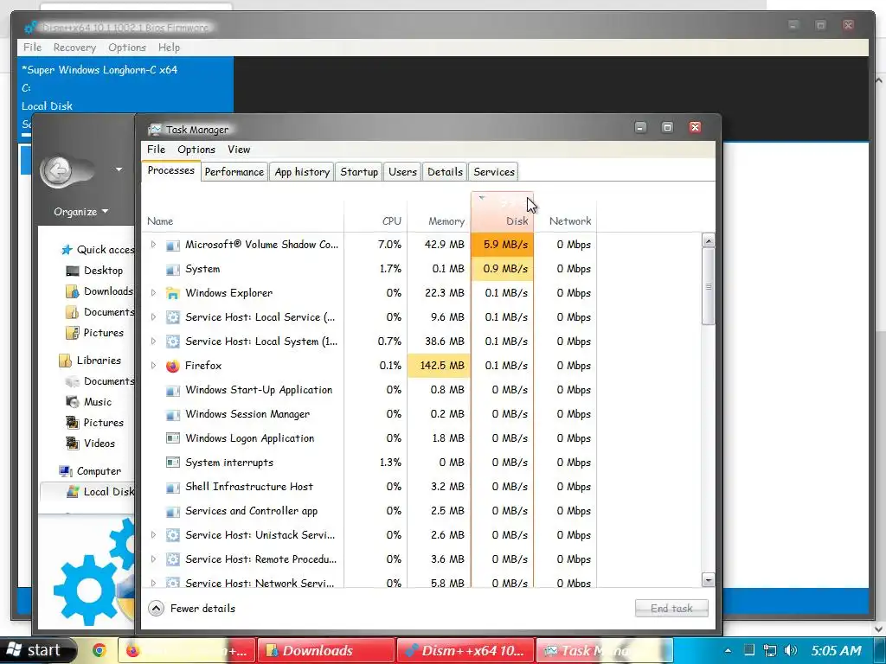Show hidden tray icons arrow

728,650
